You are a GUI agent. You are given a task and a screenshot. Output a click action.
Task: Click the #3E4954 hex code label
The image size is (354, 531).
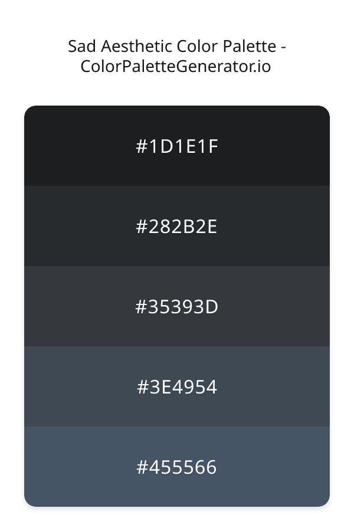point(177,387)
